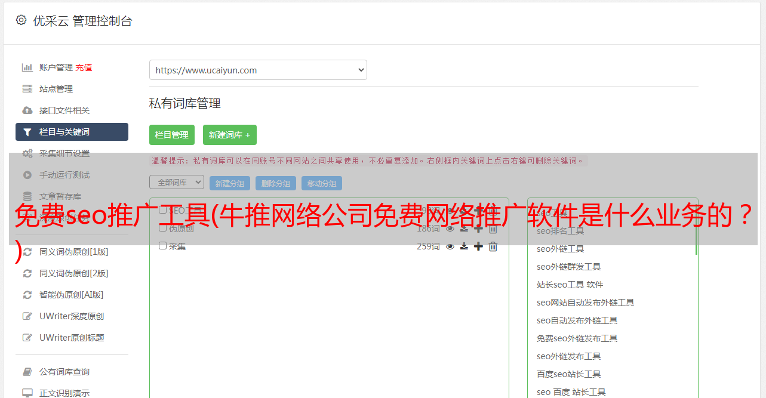Click the 伪原创 library name
The width and height of the screenshot is (766, 398).
[x=181, y=229]
